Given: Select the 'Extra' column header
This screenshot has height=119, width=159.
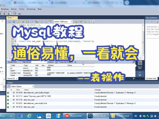Looking at the screenshot, I should (x=70, y=65).
